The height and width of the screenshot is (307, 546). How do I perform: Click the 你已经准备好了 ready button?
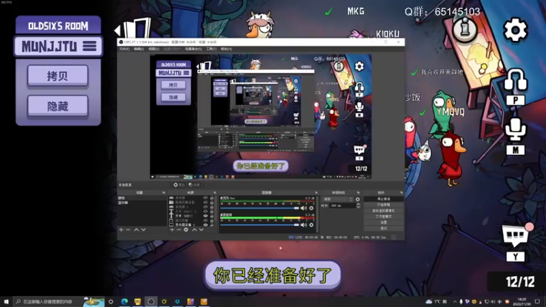[x=272, y=276]
